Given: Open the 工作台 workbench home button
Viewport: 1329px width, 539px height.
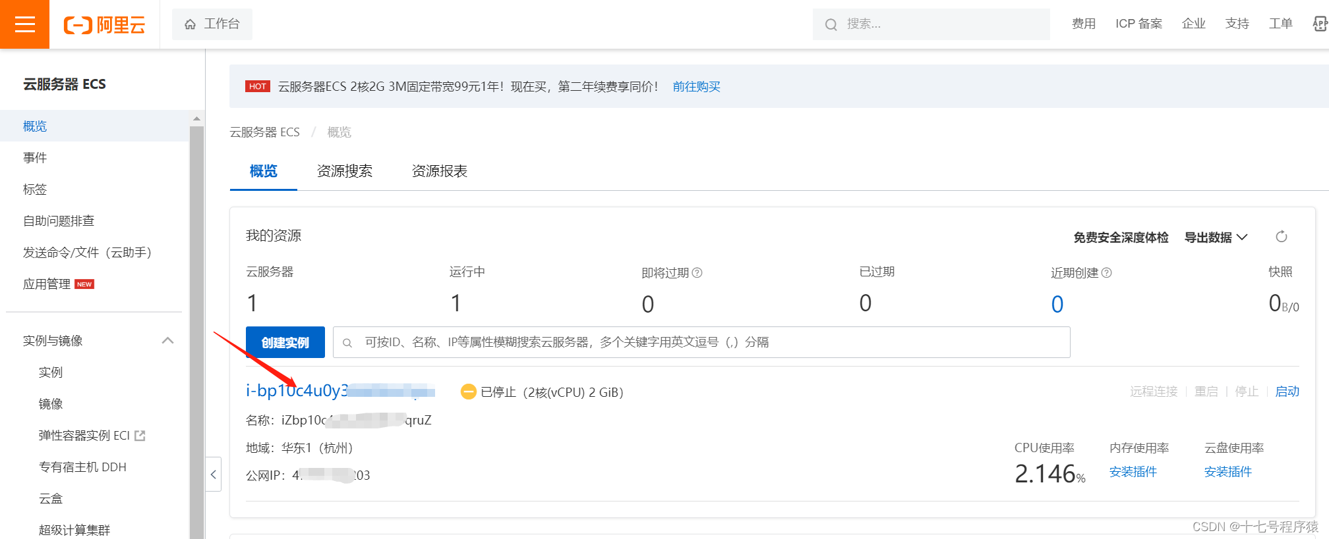Looking at the screenshot, I should [212, 24].
